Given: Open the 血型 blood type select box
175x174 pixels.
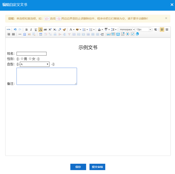Looking at the screenshot, I should pos(35,64).
